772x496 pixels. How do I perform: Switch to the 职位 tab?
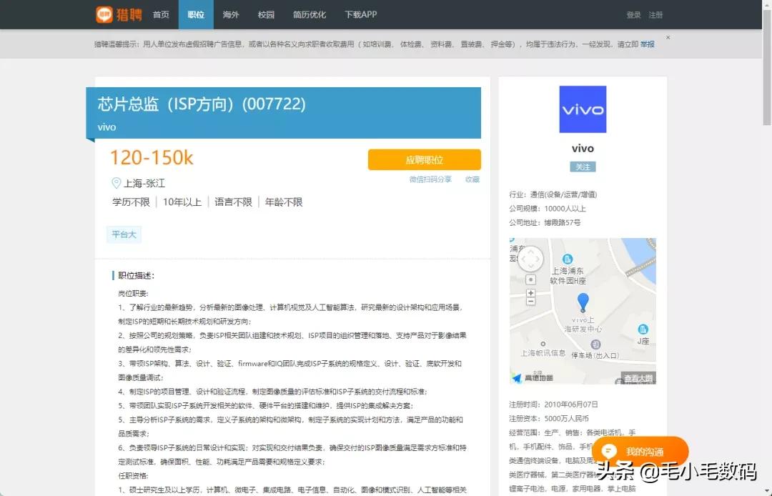[196, 14]
